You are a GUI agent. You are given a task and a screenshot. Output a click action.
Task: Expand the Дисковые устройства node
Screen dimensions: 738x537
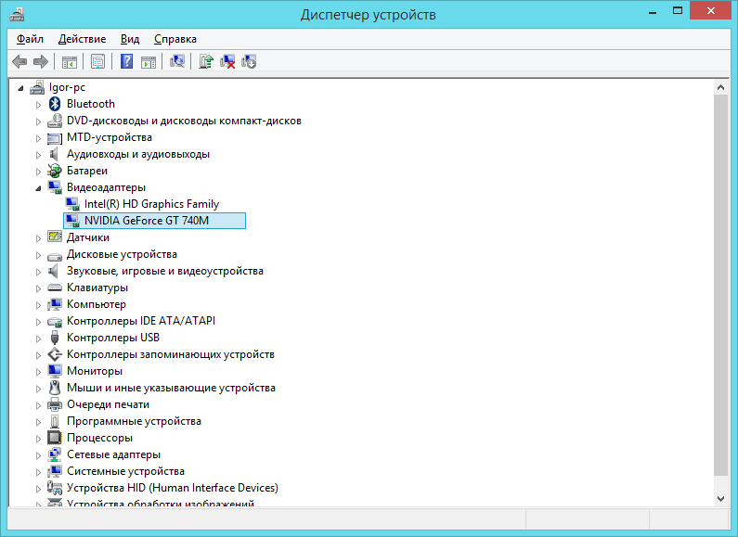(x=39, y=255)
